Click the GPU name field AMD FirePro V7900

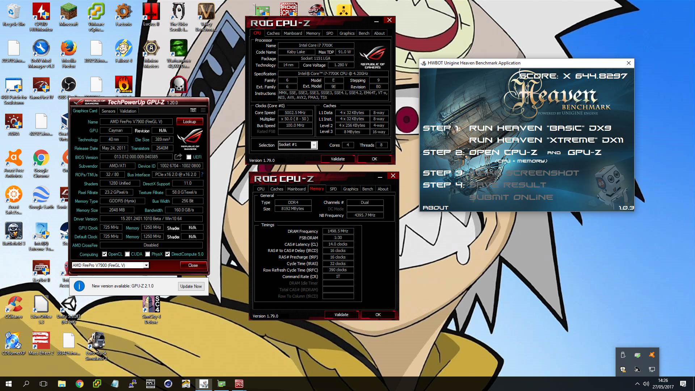click(x=136, y=122)
